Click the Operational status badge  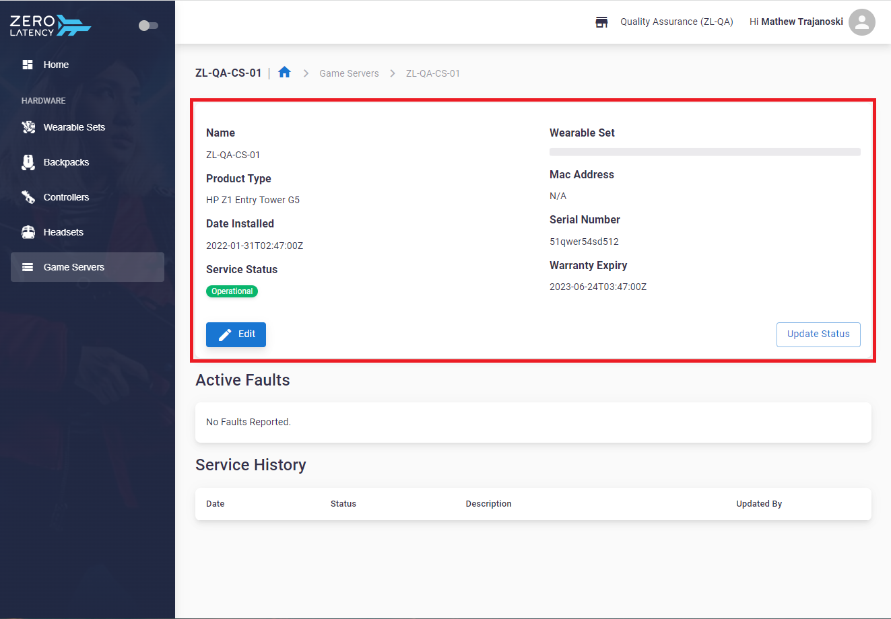tap(232, 291)
